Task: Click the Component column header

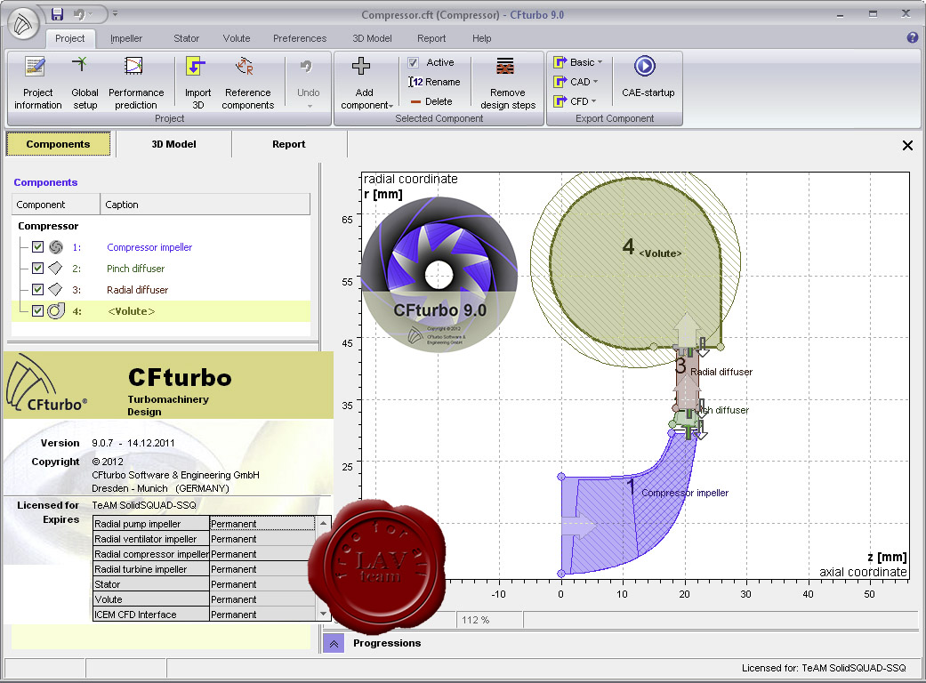Action: click(x=56, y=205)
